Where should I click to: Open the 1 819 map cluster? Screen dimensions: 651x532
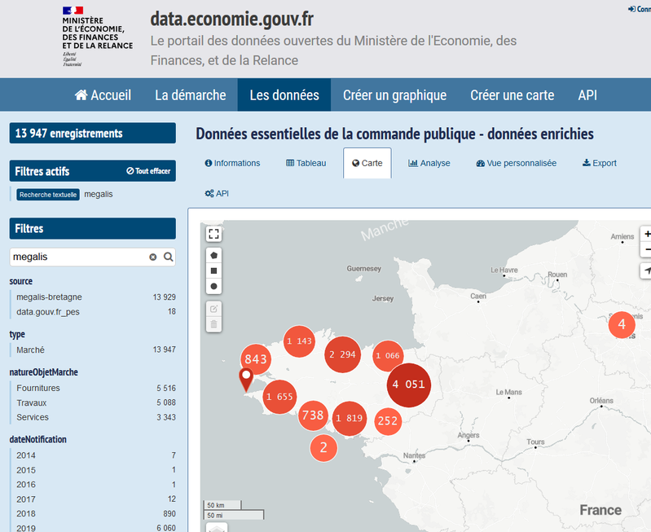click(x=350, y=418)
